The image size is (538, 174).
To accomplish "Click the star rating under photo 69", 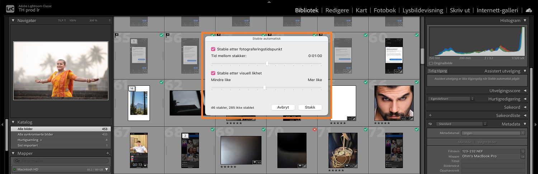I will click(228, 167).
